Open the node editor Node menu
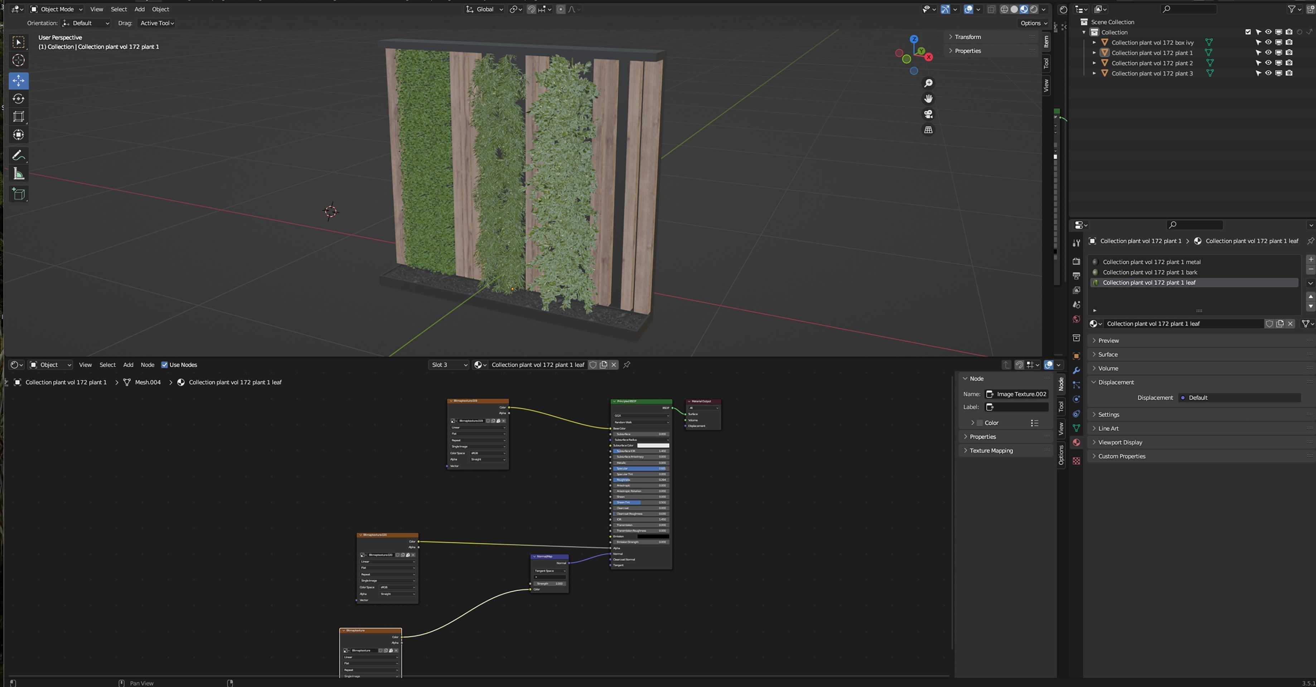The image size is (1316, 687). pos(147,365)
